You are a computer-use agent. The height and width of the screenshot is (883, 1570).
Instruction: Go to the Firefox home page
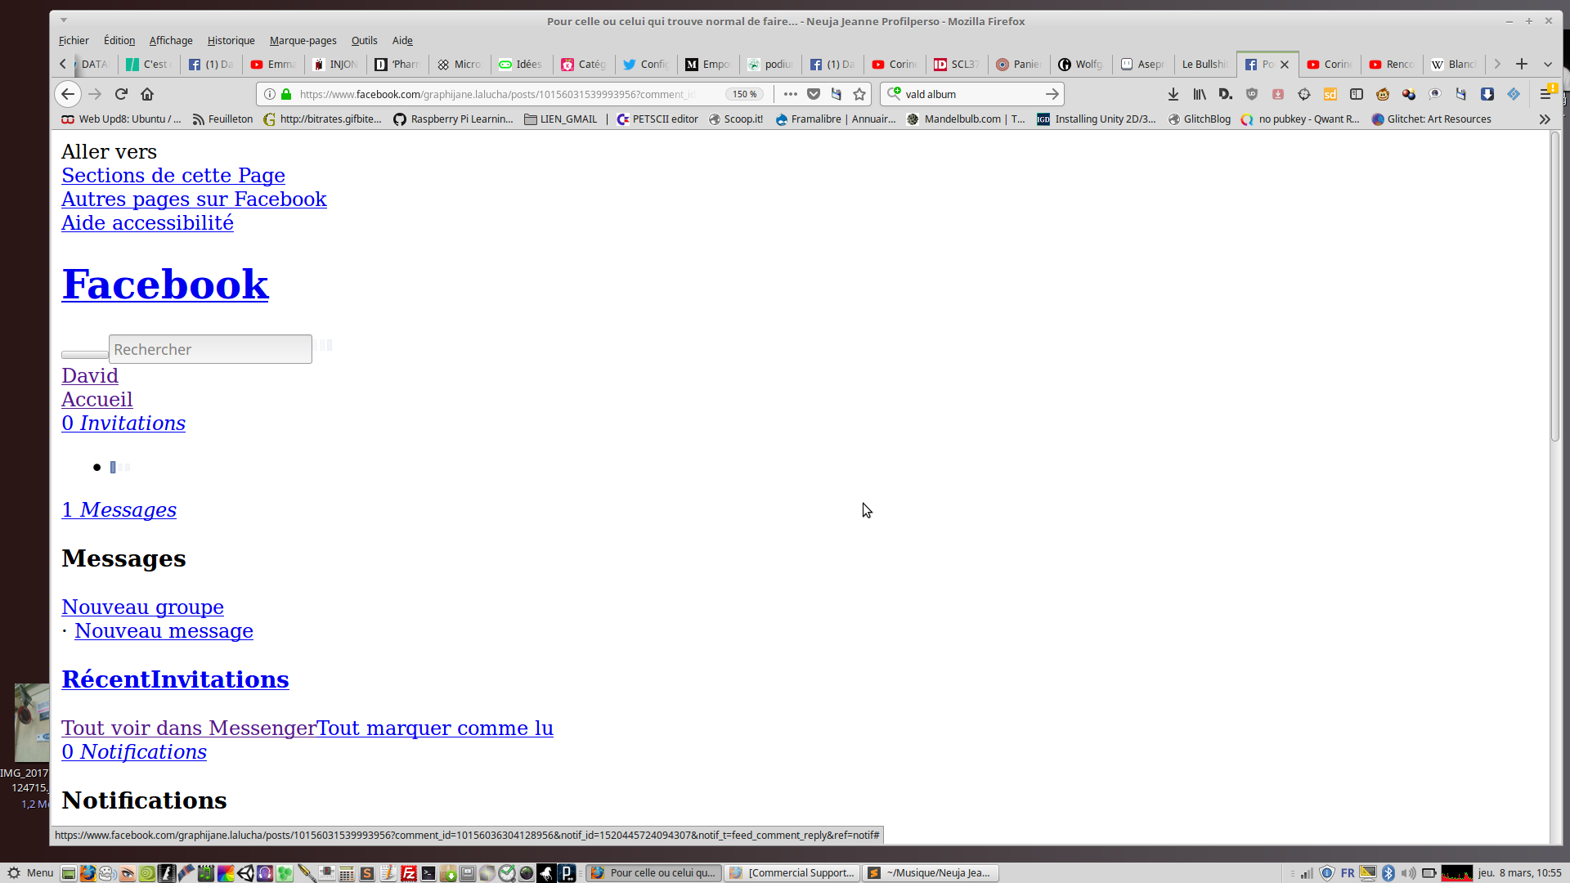[147, 94]
